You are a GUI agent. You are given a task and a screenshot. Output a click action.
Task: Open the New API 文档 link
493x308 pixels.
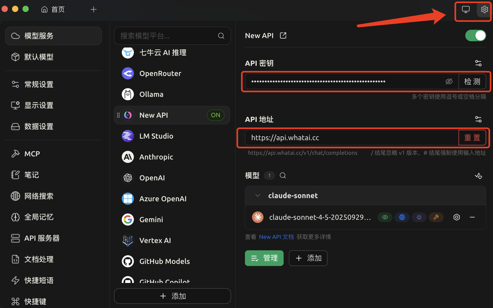pyautogui.click(x=276, y=237)
